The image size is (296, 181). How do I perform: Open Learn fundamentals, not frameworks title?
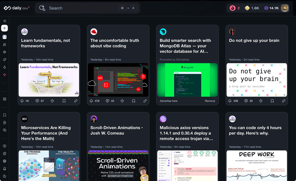[x=45, y=43]
